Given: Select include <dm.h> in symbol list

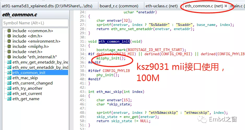Looking at the screenshot, I should (x=27, y=36).
